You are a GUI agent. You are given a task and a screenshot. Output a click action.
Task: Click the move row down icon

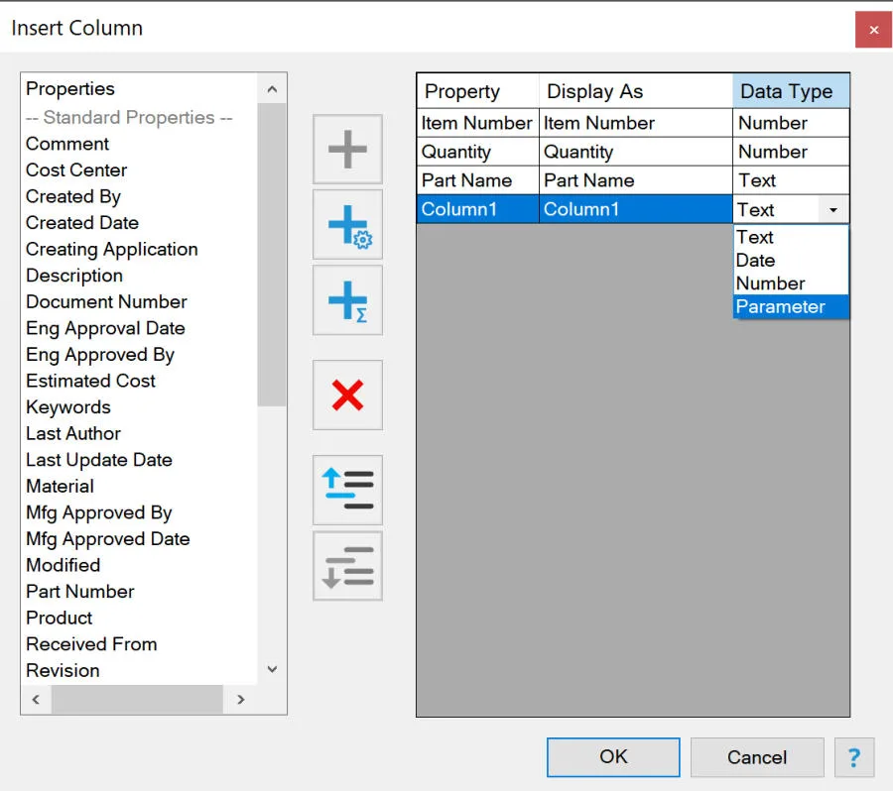347,566
